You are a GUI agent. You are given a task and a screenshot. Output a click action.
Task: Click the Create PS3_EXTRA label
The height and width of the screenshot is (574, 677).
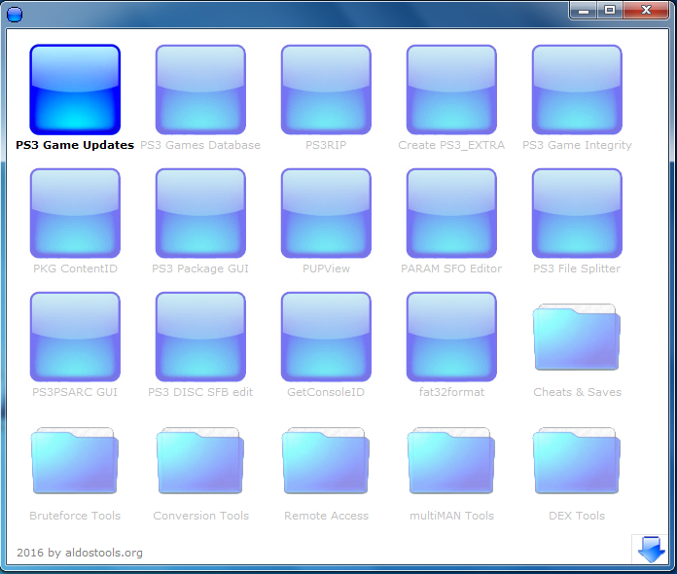pos(451,145)
